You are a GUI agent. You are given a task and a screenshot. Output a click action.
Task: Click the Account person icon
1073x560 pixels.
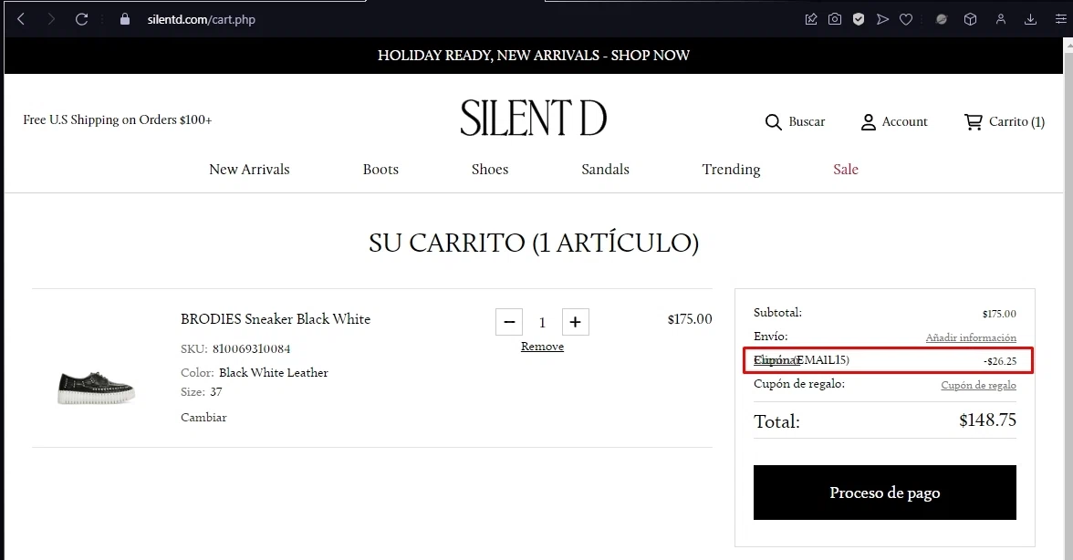coord(868,121)
